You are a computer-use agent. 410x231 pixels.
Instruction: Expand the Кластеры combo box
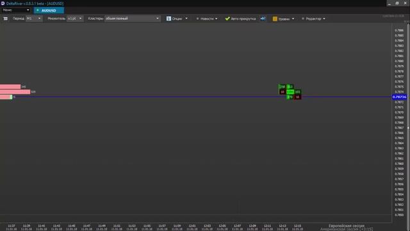[x=133, y=19]
